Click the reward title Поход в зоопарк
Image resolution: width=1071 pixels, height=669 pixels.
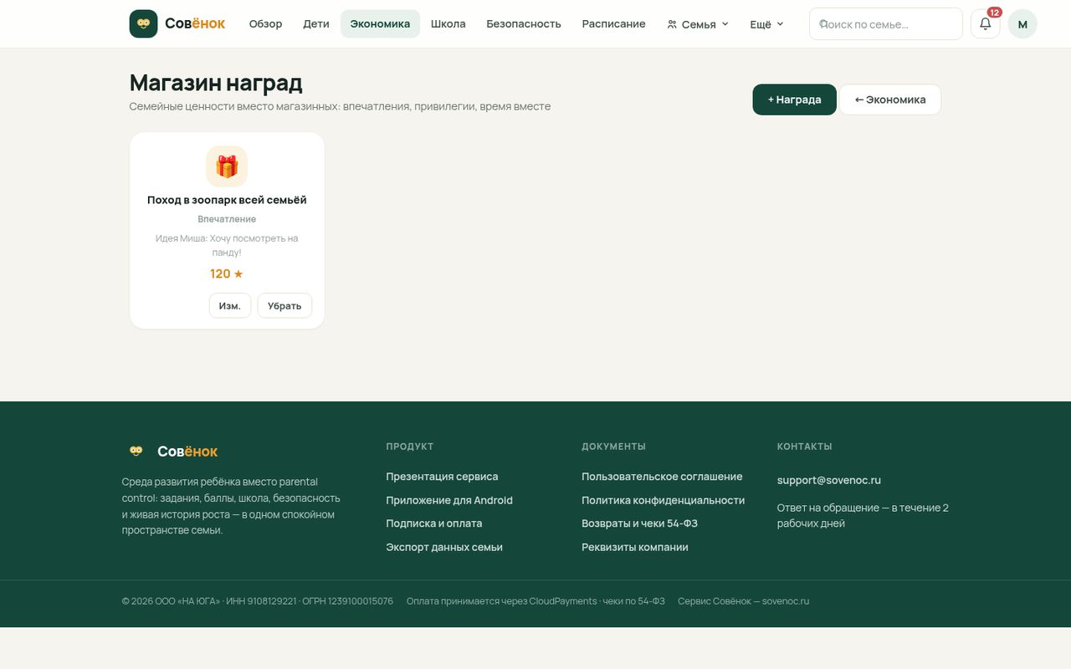click(x=227, y=200)
